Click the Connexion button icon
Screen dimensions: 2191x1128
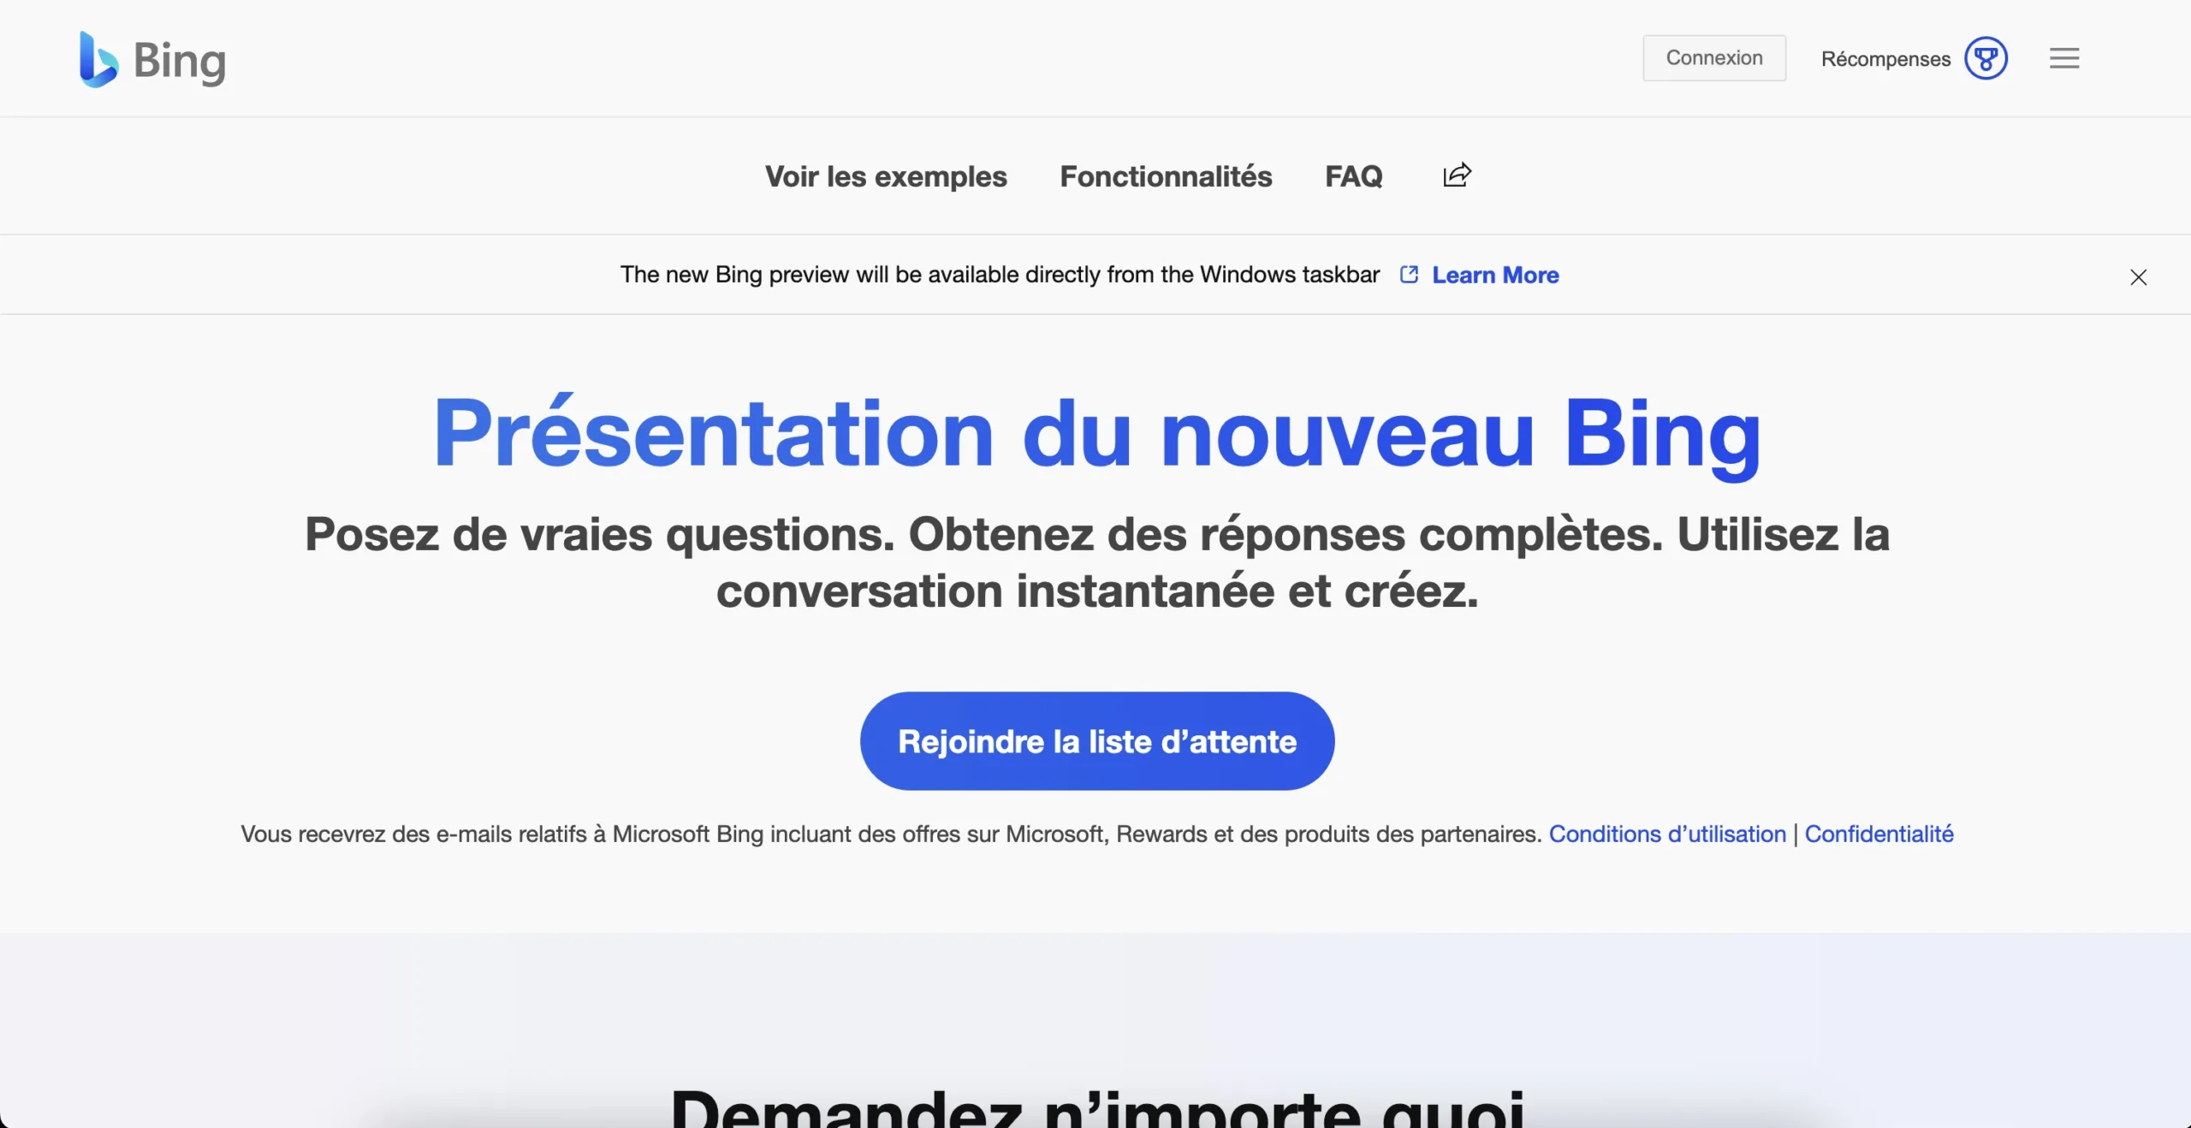(x=1713, y=57)
